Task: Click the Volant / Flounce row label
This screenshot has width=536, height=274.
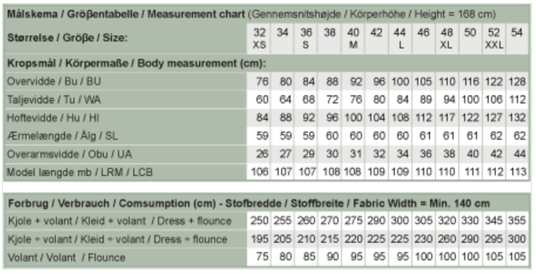Action: coord(66,257)
